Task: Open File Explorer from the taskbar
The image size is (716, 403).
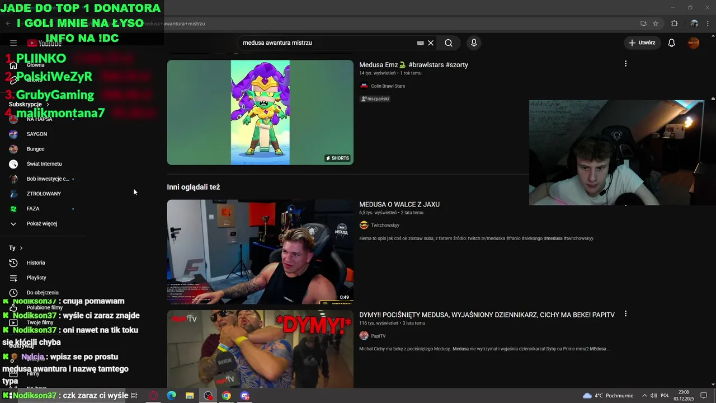Action: tap(190, 396)
